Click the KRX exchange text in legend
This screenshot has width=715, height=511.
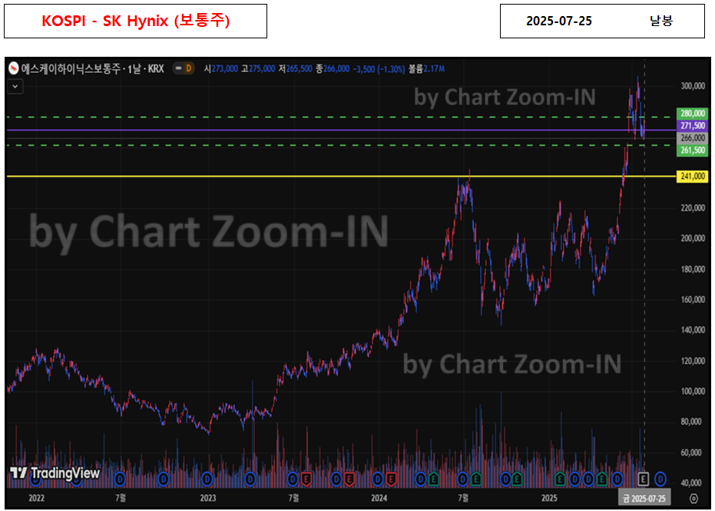coord(156,68)
